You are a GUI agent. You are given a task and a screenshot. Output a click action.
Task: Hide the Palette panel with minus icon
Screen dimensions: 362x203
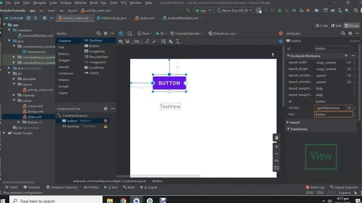click(x=113, y=33)
